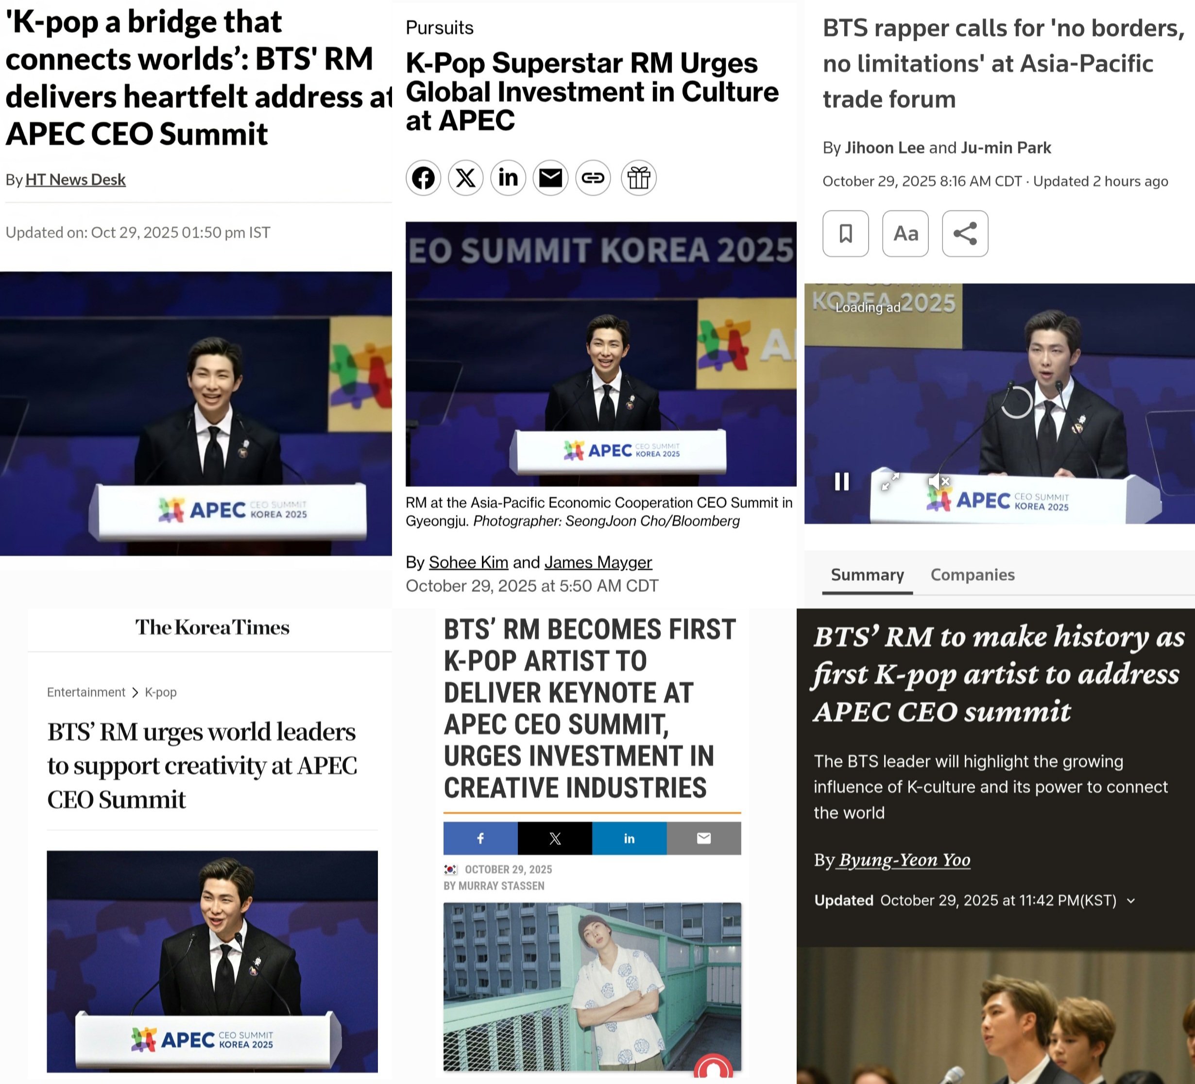Bookmark the Reuters article
The height and width of the screenshot is (1084, 1195).
click(x=846, y=234)
